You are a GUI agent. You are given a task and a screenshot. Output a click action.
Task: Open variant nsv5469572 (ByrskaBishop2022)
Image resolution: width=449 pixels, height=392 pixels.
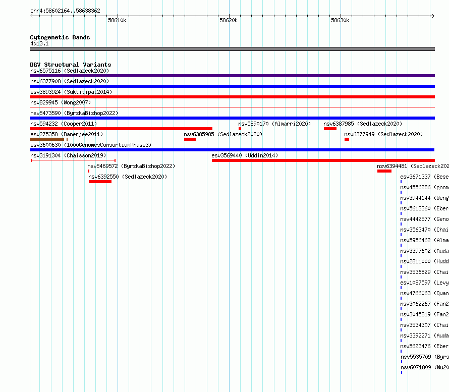point(131,166)
